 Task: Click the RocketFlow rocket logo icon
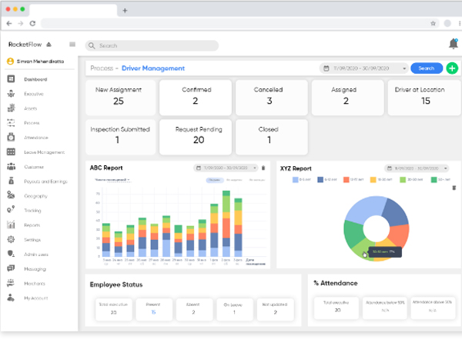click(x=49, y=45)
